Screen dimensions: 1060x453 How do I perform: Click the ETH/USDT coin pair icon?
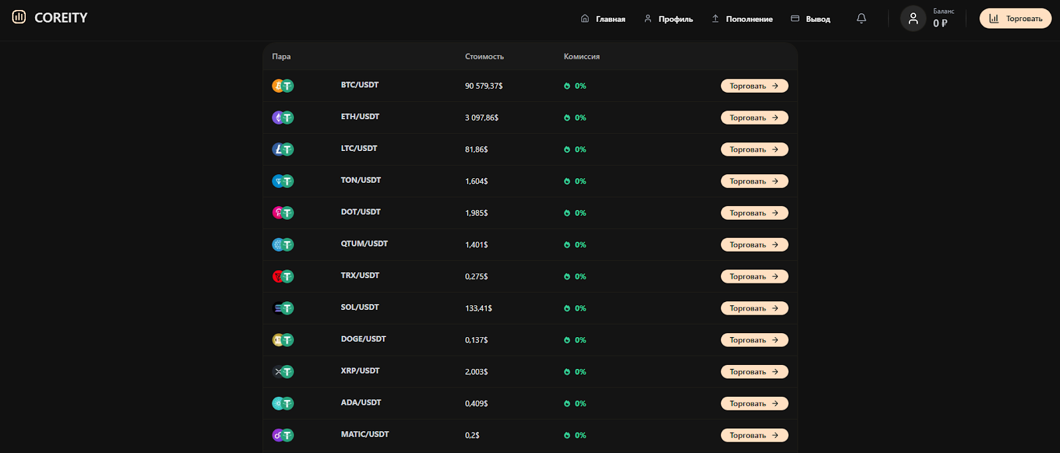point(283,118)
